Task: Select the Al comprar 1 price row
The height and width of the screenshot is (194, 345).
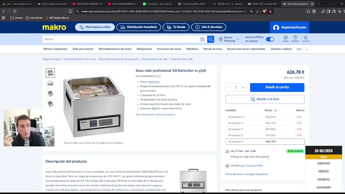Action: point(265,141)
